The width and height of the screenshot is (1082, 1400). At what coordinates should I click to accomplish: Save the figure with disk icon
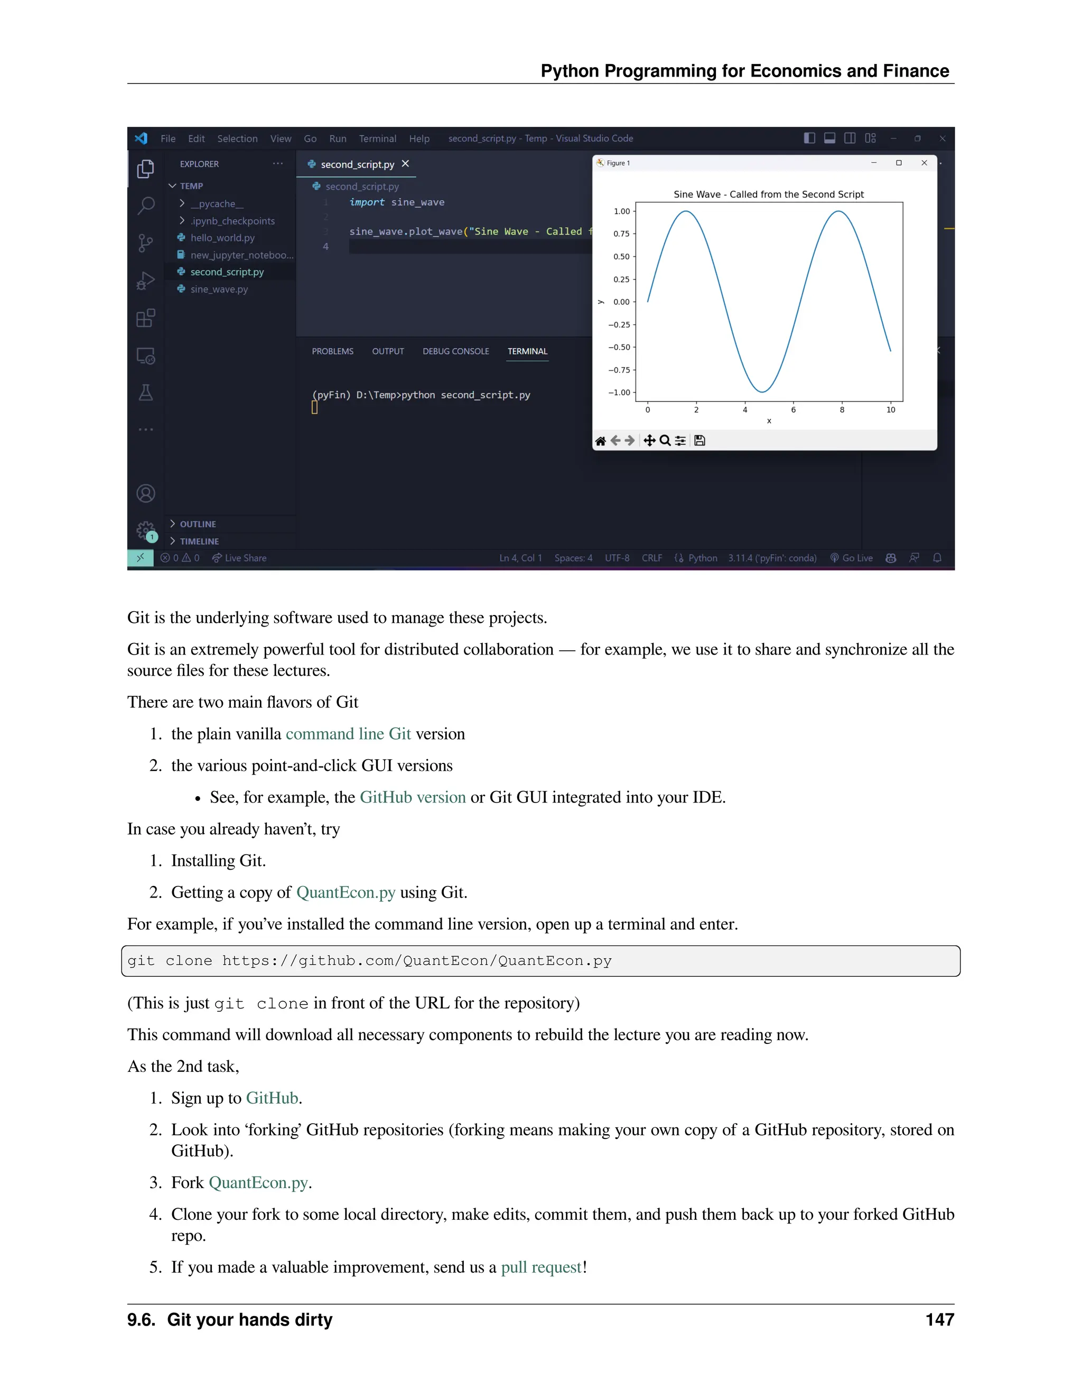click(x=700, y=441)
